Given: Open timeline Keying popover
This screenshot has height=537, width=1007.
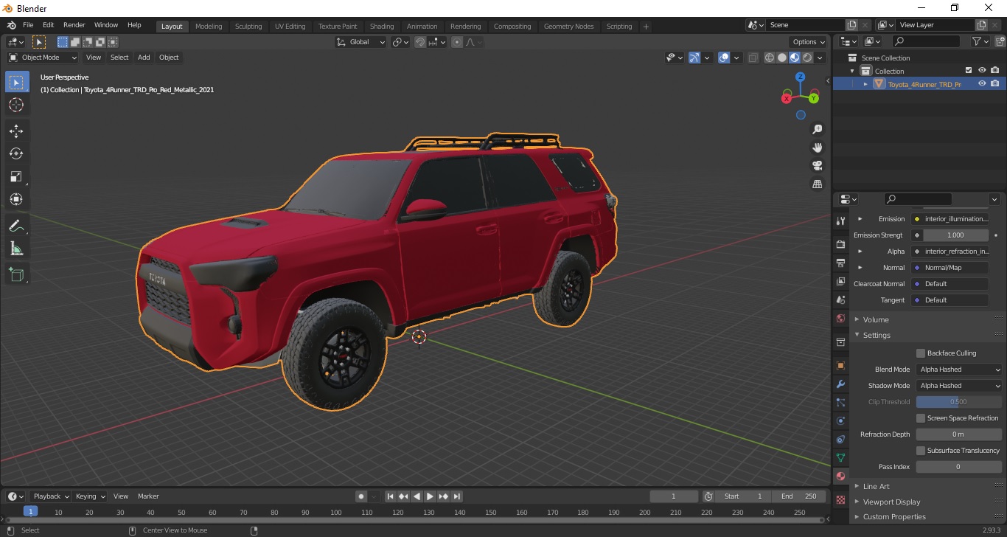Looking at the screenshot, I should (91, 496).
